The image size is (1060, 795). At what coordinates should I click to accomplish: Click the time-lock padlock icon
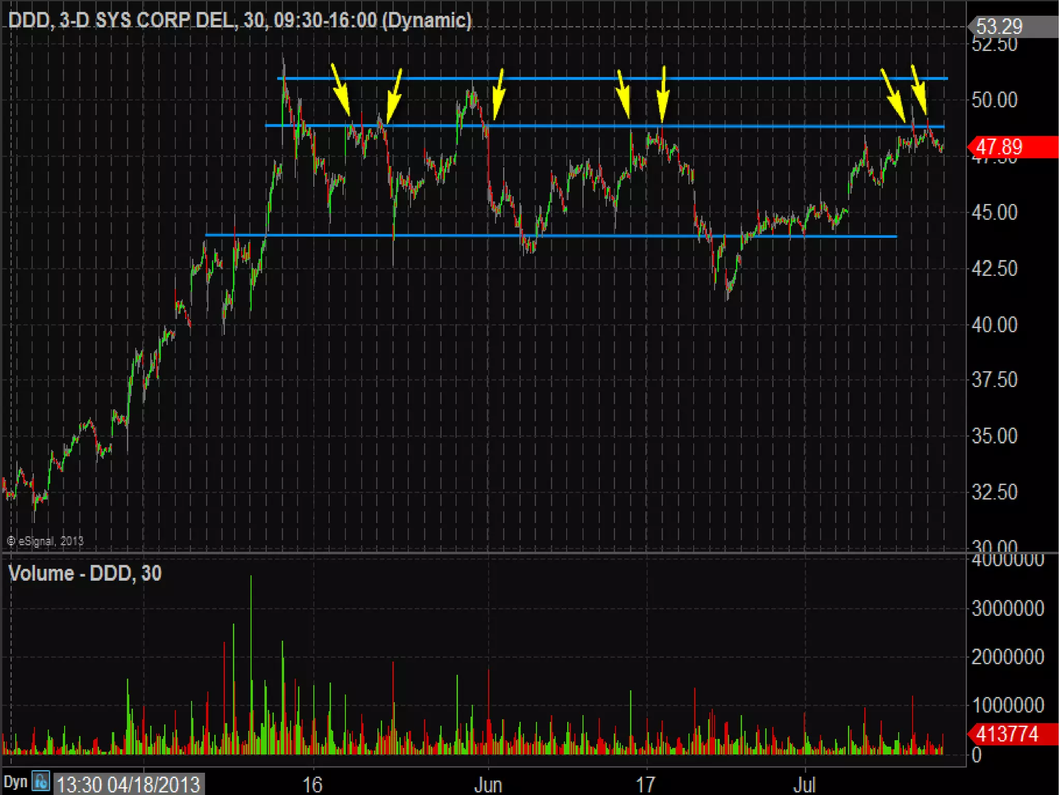(41, 781)
